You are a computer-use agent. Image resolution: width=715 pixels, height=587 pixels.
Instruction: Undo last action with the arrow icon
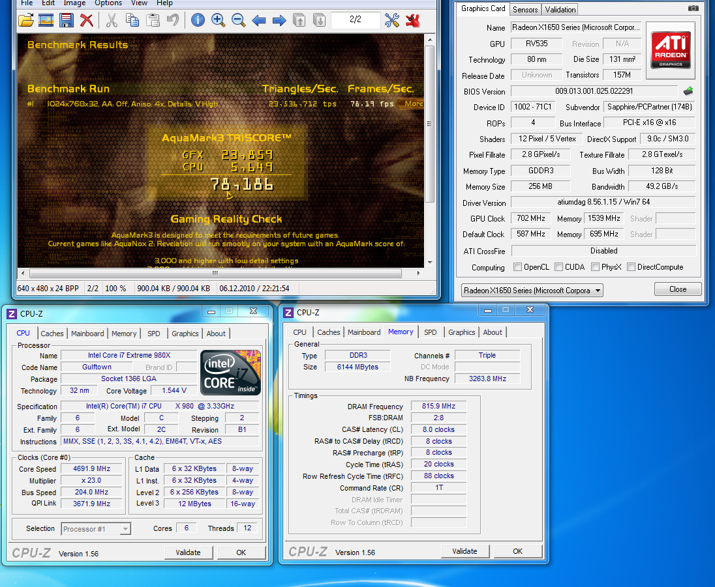click(173, 20)
